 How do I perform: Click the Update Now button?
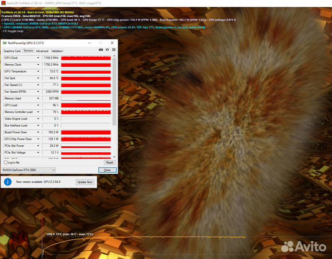[x=85, y=182]
